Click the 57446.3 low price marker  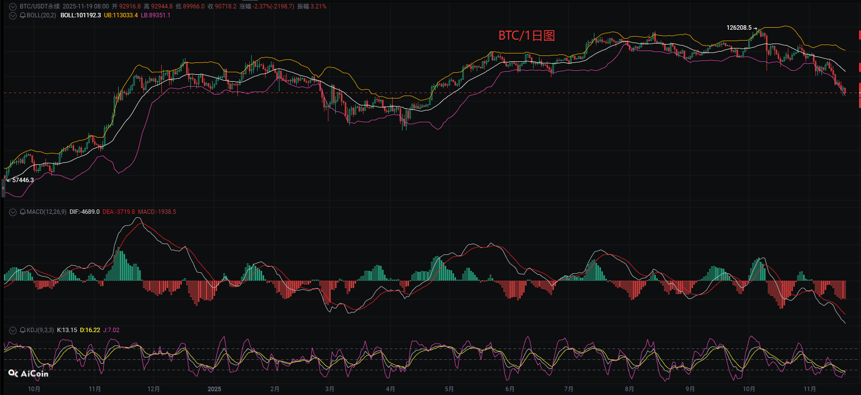point(23,180)
